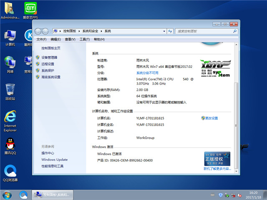Open 高级系统设置 link
This screenshot has width=267, height=200.
51,77
